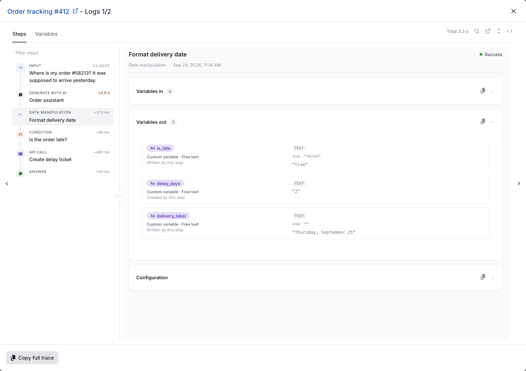Click the is_late variable tag

[160, 148]
